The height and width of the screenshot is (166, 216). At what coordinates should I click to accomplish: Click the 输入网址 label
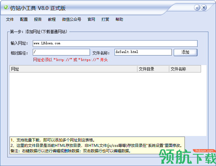click(19, 43)
